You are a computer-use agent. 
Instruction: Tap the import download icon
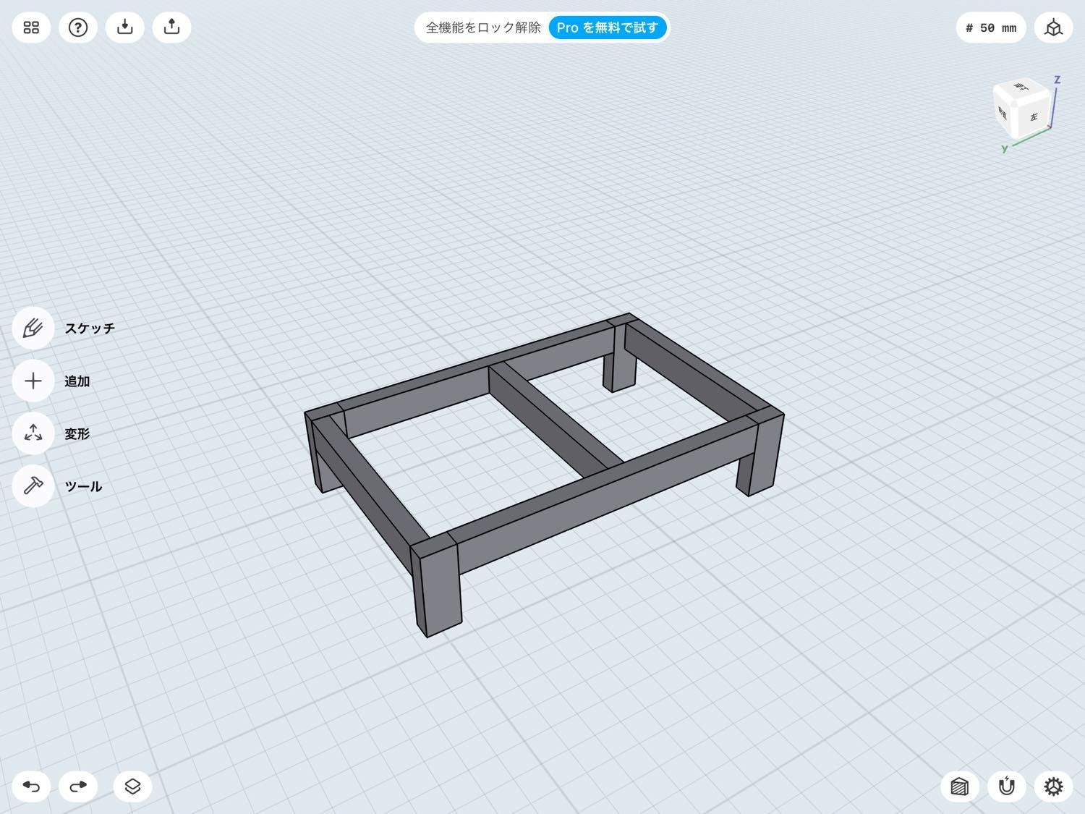[125, 27]
